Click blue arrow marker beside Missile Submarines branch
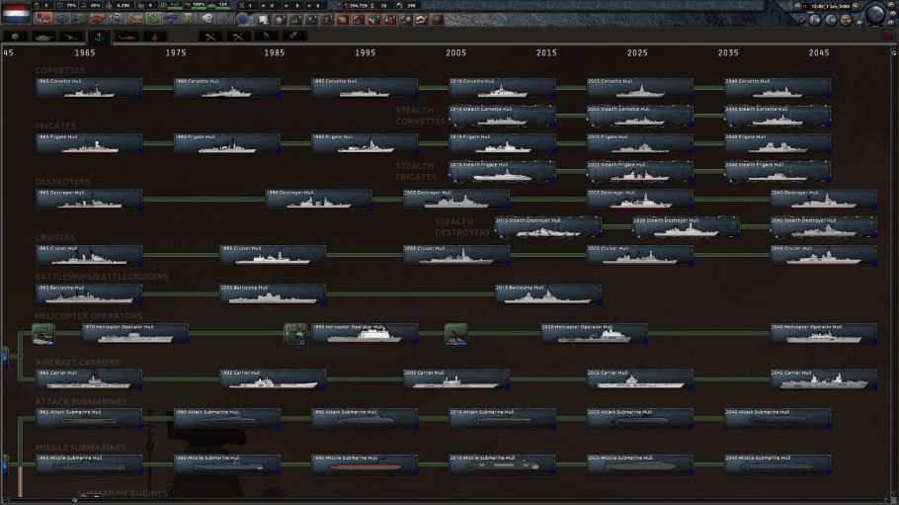 coord(4,462)
